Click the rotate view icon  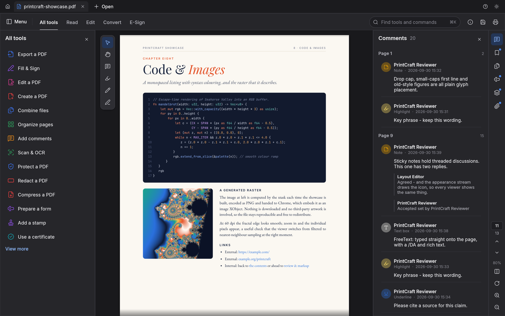tap(497, 283)
